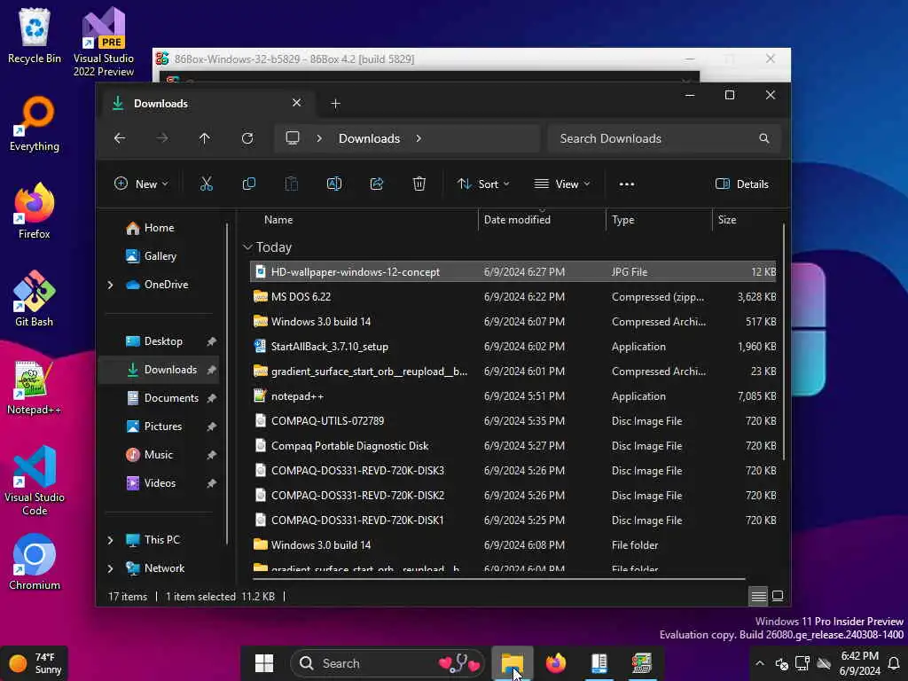The height and width of the screenshot is (681, 908).
Task: Open the weather widget 74°F Sunny
Action: click(x=35, y=663)
